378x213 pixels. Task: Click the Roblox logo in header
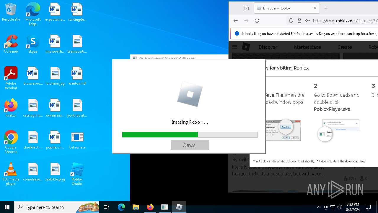[x=246, y=47]
